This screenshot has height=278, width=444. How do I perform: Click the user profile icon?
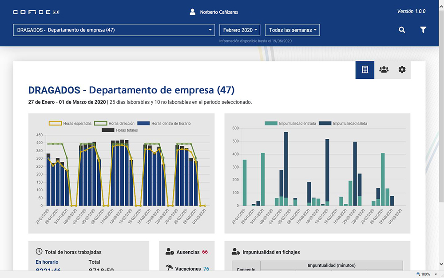coord(193,12)
